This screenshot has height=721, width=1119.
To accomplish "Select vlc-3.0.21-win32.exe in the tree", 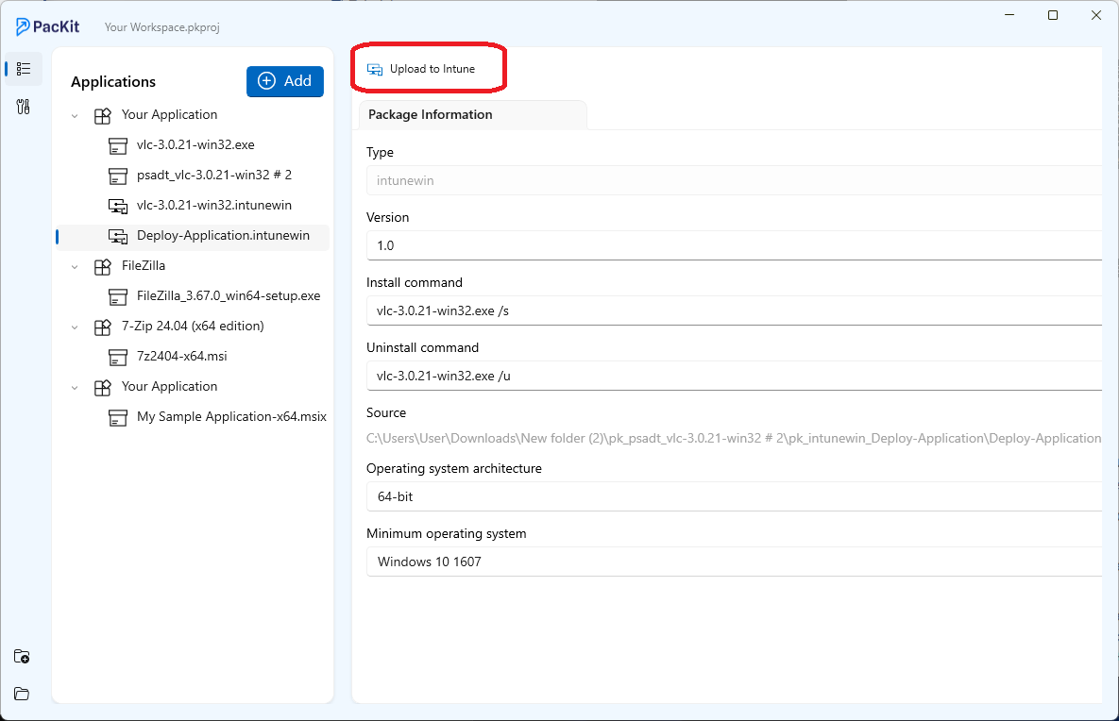I will [195, 144].
